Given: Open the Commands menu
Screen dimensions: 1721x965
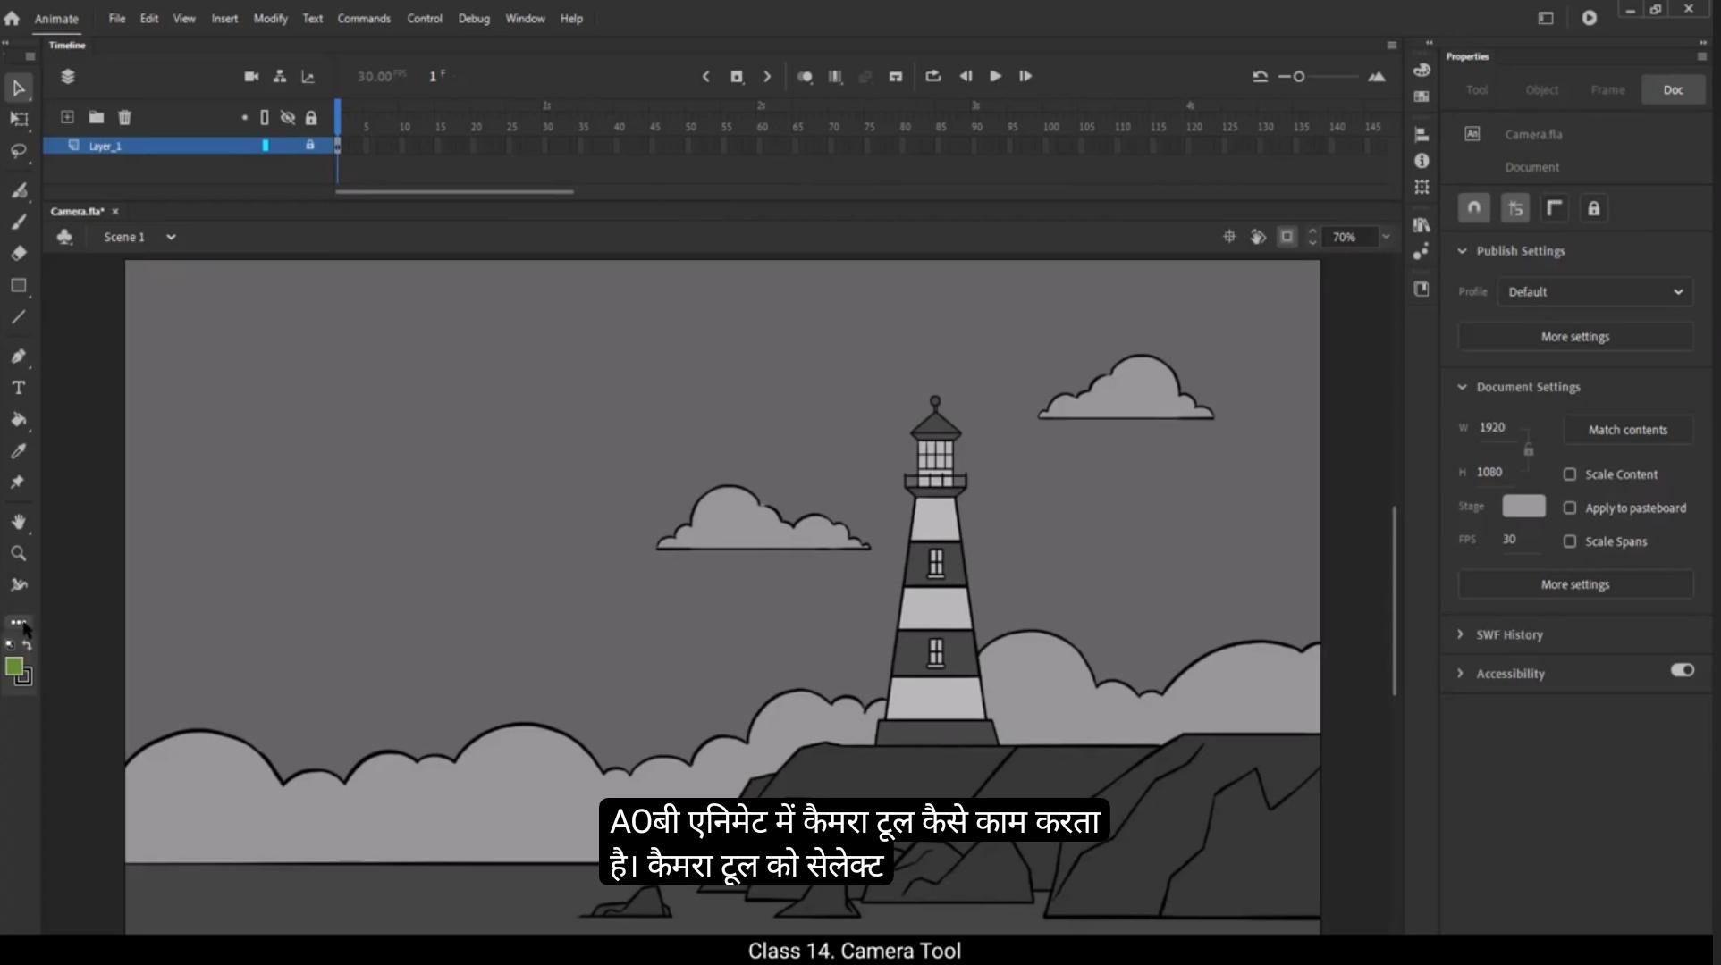Looking at the screenshot, I should 364,19.
